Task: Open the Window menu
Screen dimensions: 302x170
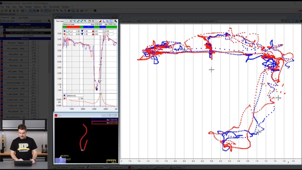Action: coord(66,7)
